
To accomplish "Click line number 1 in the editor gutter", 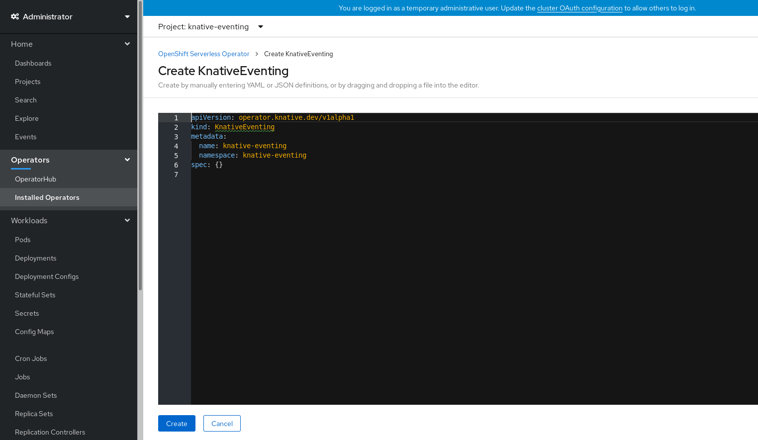I will tap(176, 118).
